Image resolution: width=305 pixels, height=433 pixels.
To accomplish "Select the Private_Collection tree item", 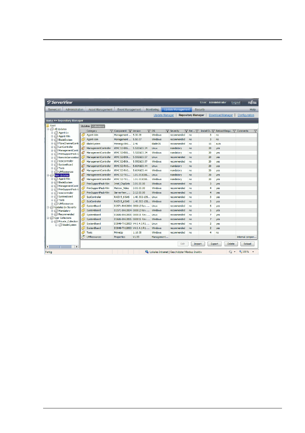I will tap(68, 221).
